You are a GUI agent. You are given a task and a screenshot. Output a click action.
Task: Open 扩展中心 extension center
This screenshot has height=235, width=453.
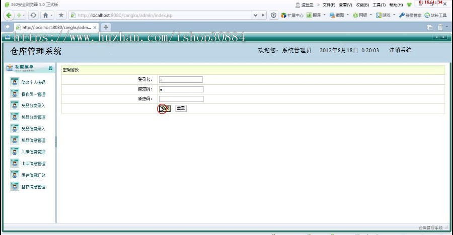(292, 15)
